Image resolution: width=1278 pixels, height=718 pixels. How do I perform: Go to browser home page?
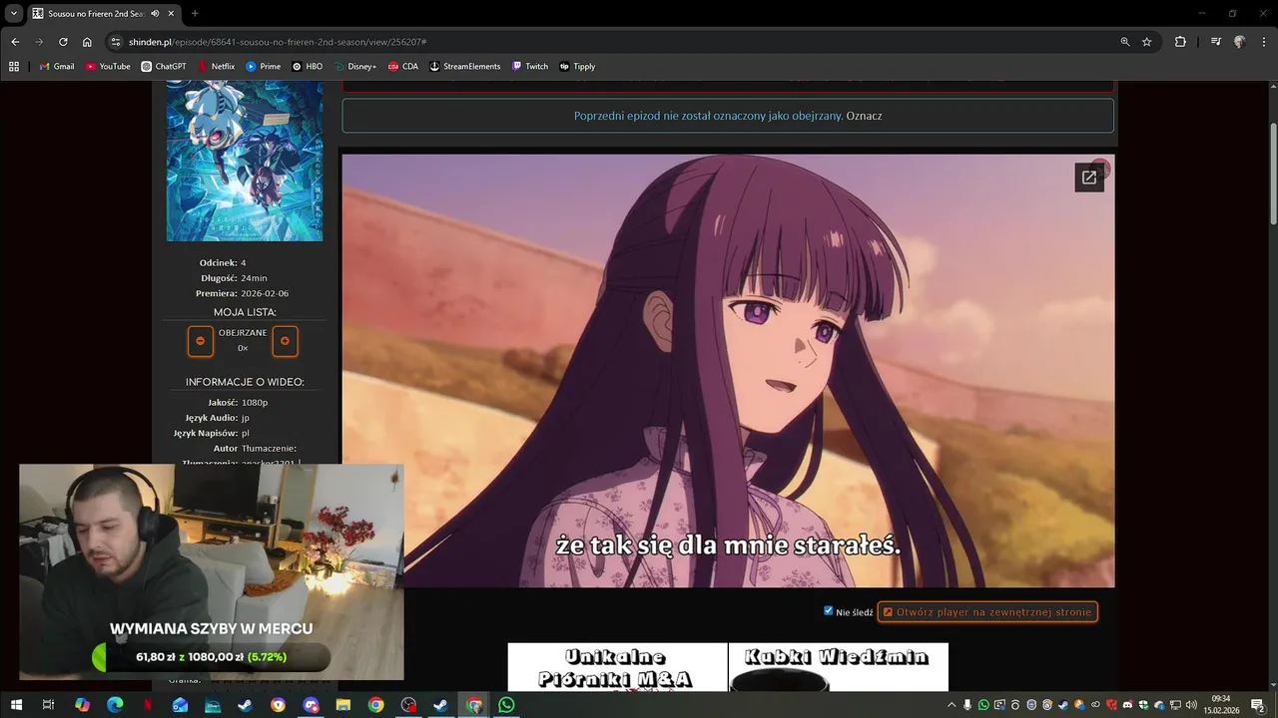pyautogui.click(x=87, y=42)
